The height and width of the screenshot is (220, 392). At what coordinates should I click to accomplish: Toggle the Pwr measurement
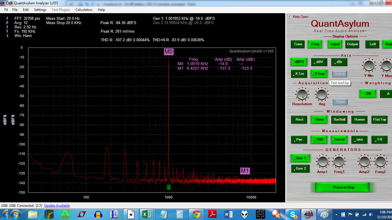tap(299, 140)
